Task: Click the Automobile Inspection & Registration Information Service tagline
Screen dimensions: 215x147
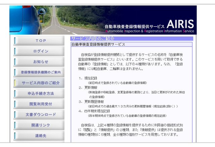Action: tap(149, 31)
